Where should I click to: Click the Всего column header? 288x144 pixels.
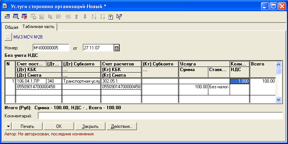click(x=263, y=70)
